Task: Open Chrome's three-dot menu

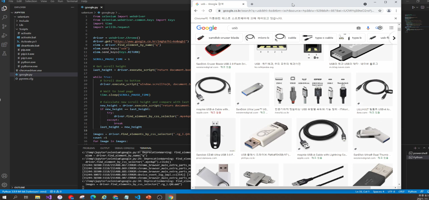Action: pyautogui.click(x=396, y=11)
